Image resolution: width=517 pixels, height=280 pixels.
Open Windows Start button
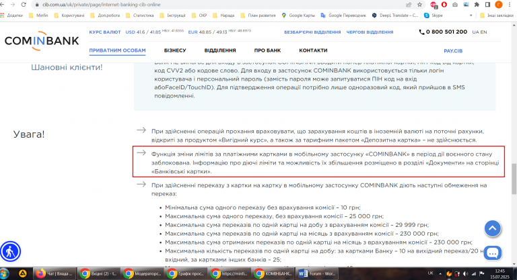point(5,273)
